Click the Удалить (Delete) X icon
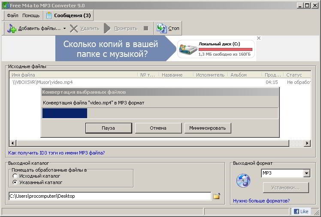The height and width of the screenshot is (217, 321). [74, 29]
